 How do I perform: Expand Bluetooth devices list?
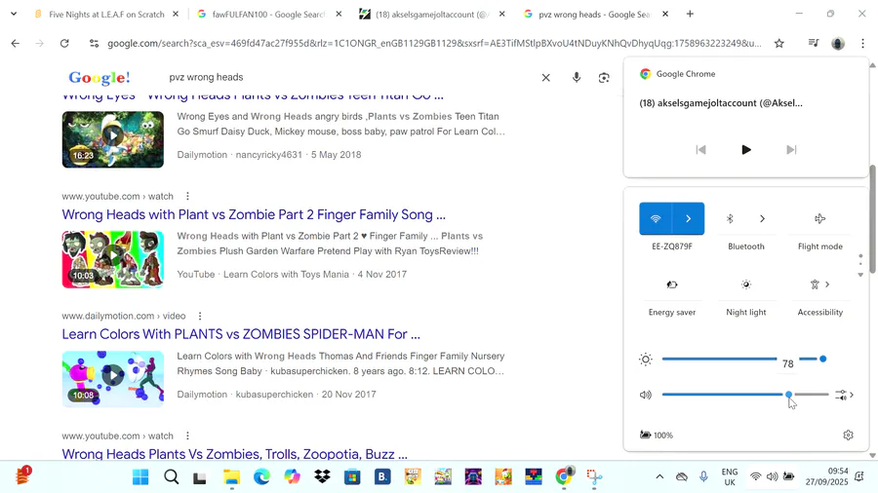point(762,218)
